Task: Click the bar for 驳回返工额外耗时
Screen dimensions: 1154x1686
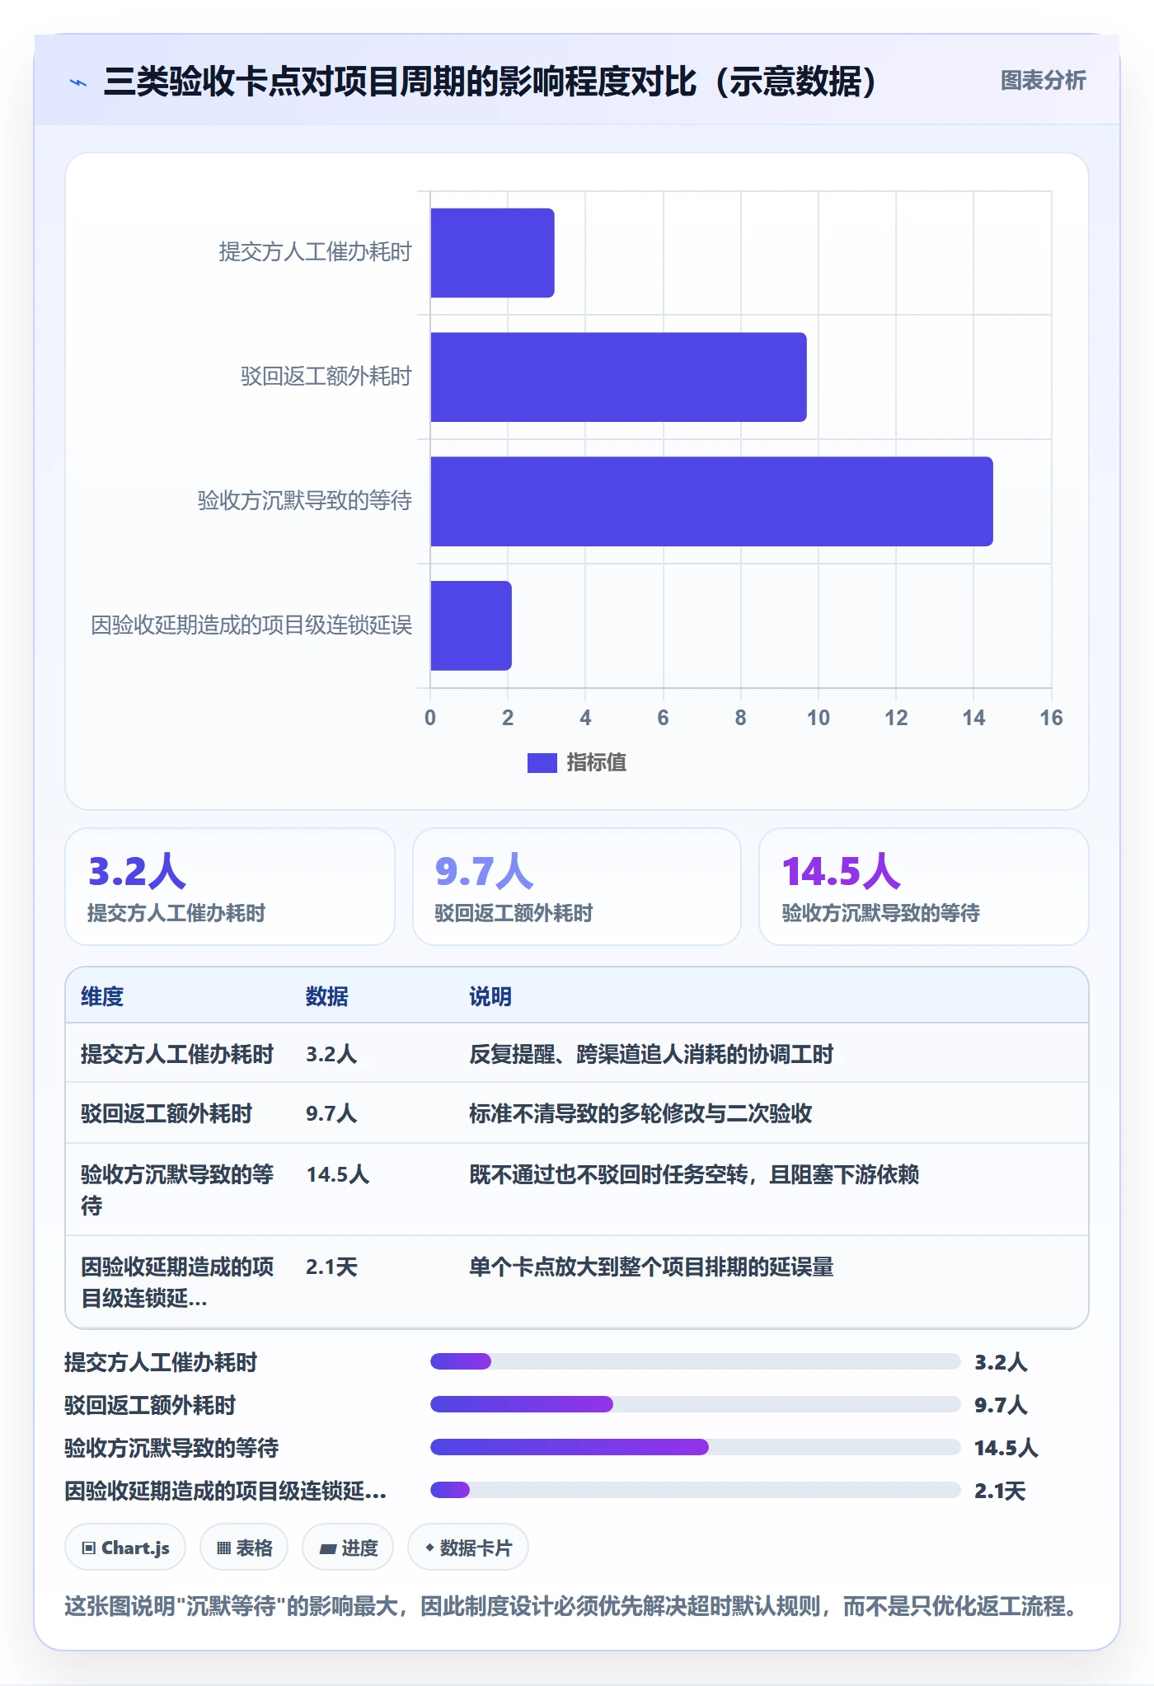Action: point(618,377)
